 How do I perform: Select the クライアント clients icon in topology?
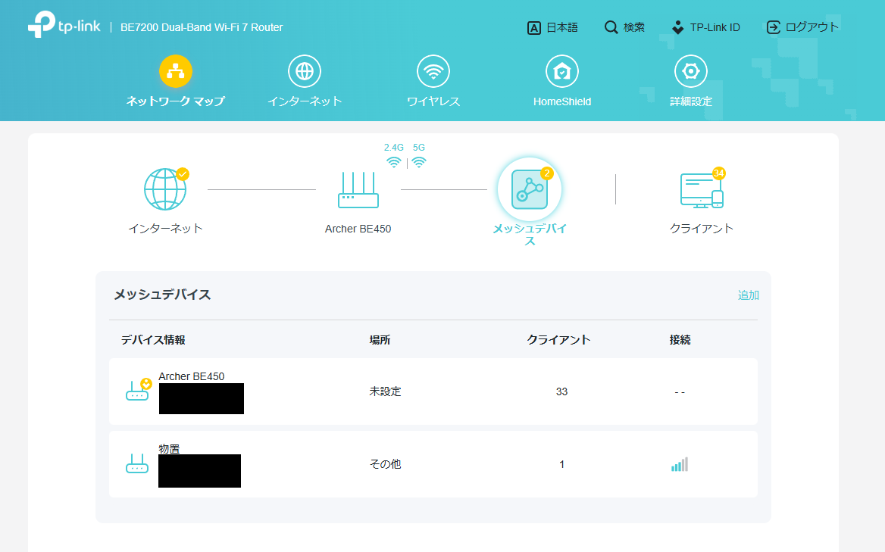coord(702,190)
